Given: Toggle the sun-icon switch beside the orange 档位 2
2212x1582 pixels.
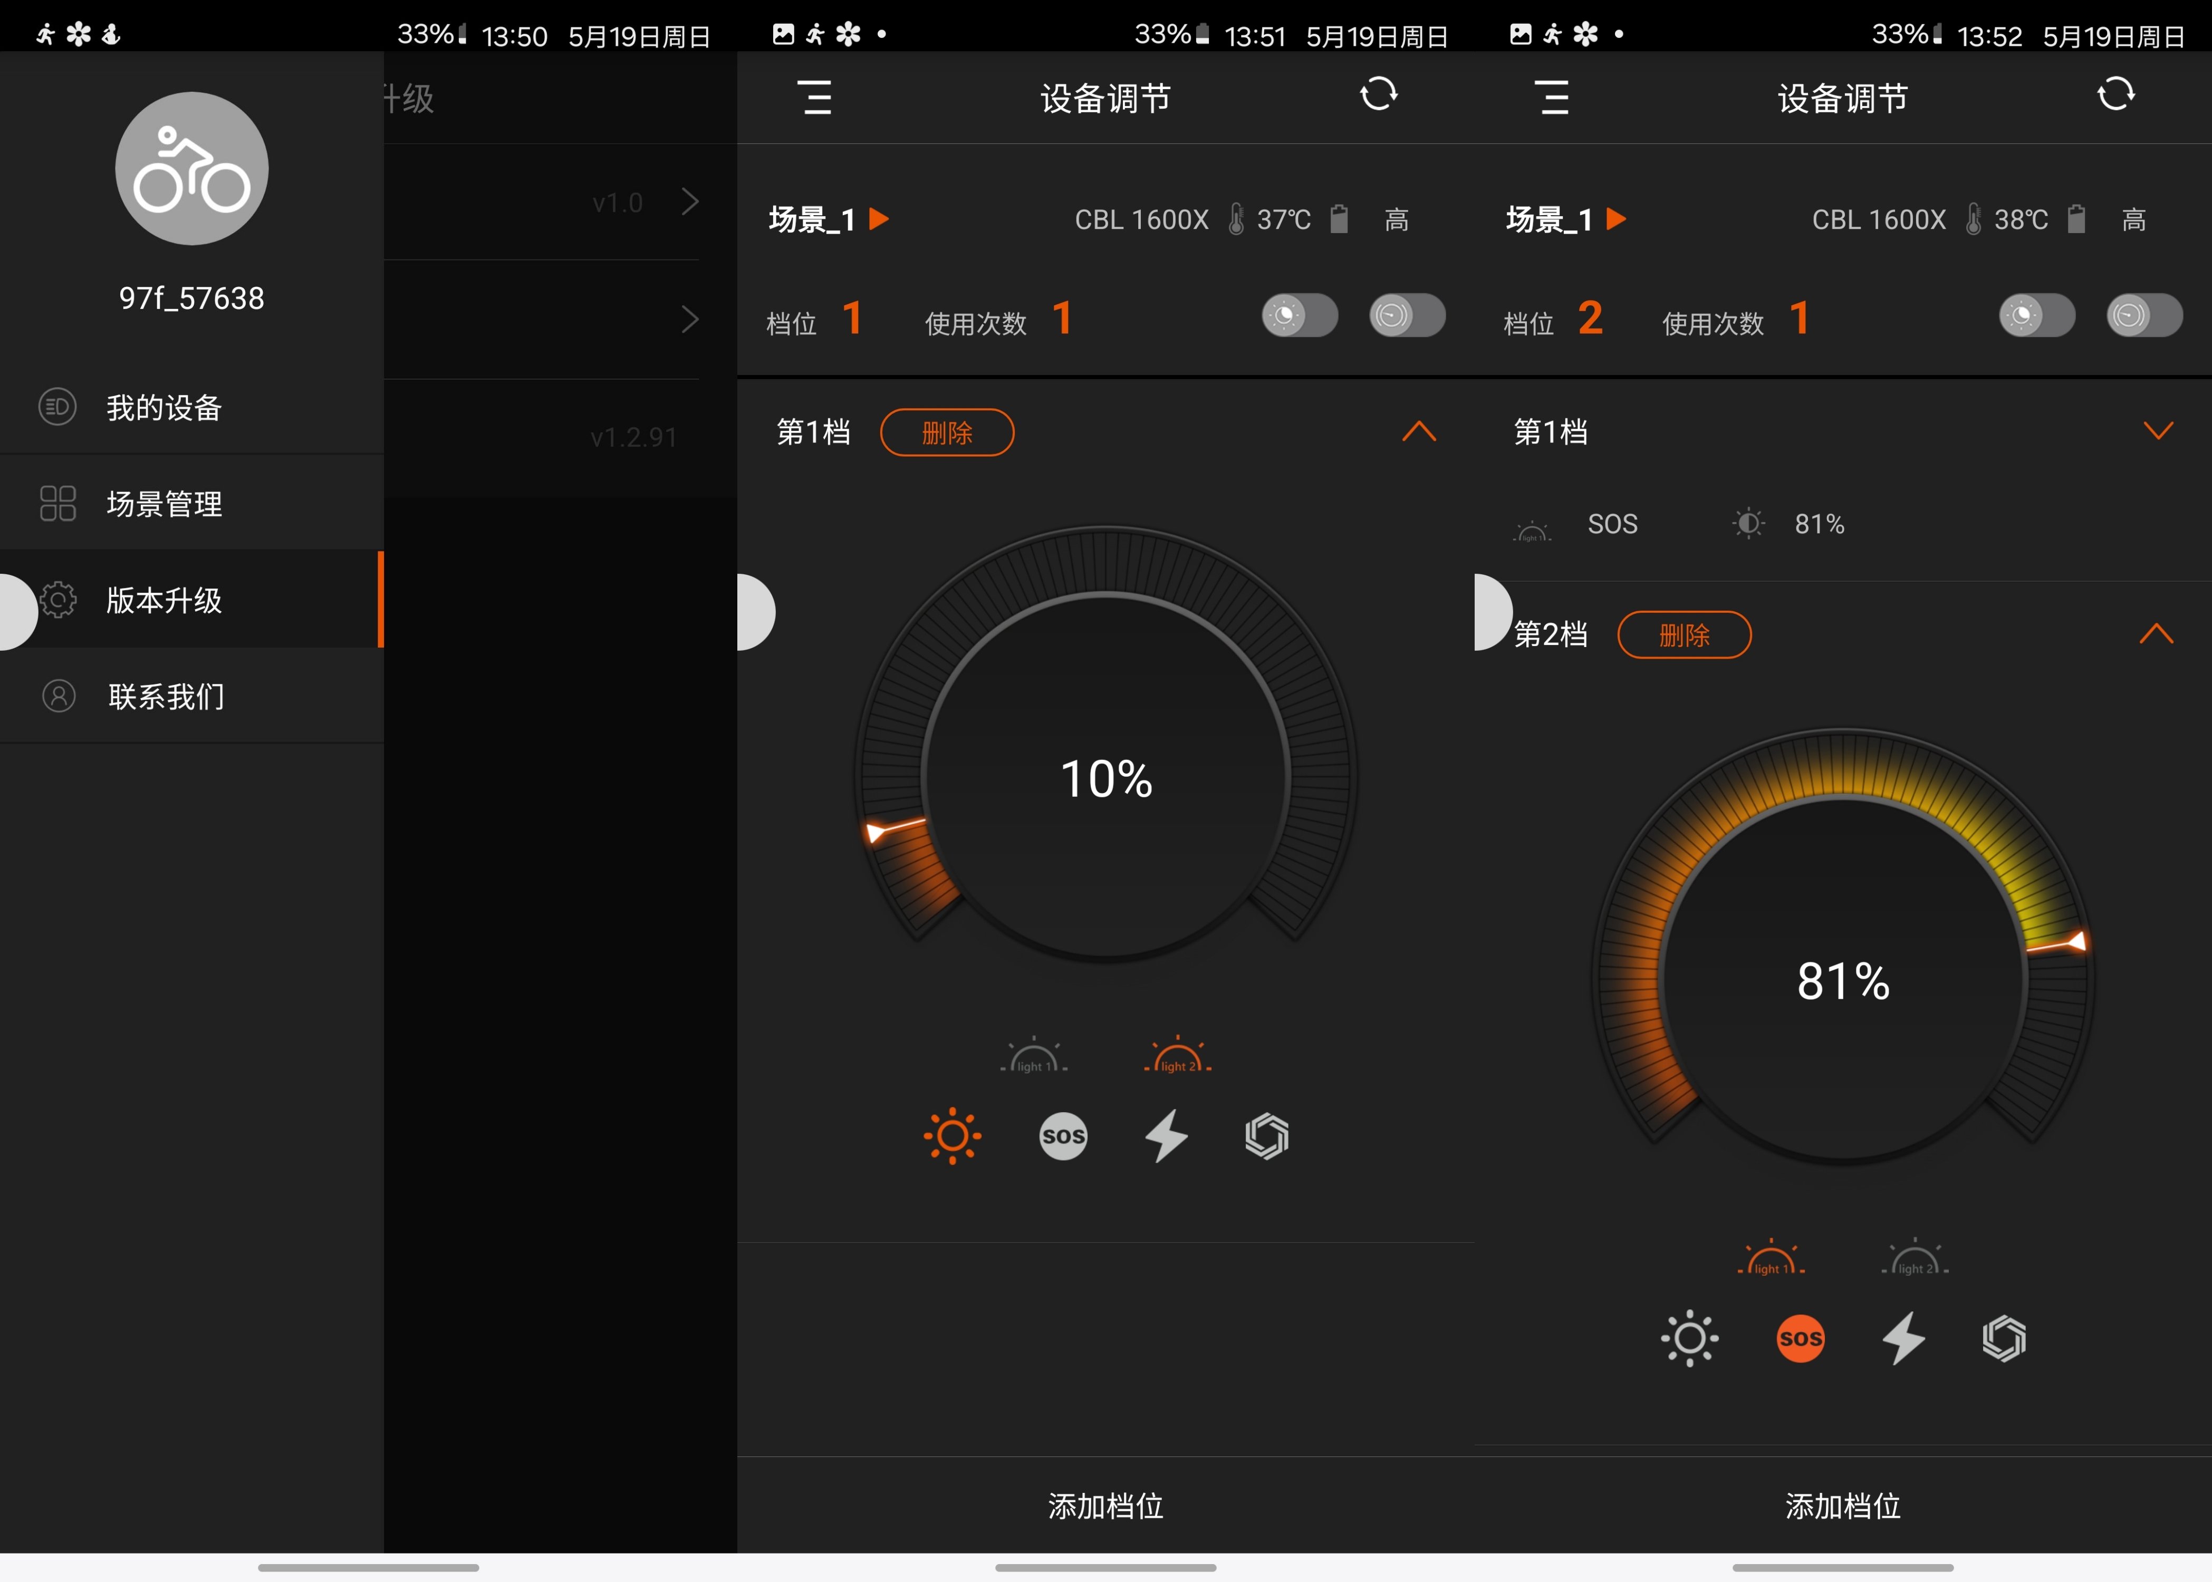Looking at the screenshot, I should (x=2037, y=316).
